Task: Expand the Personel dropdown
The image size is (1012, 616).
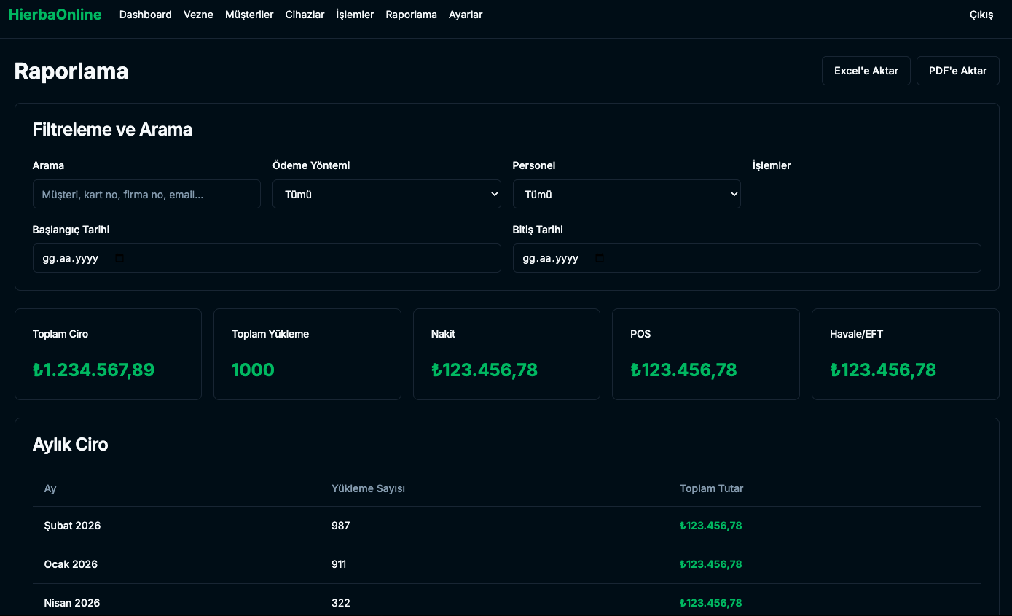Action: (626, 194)
